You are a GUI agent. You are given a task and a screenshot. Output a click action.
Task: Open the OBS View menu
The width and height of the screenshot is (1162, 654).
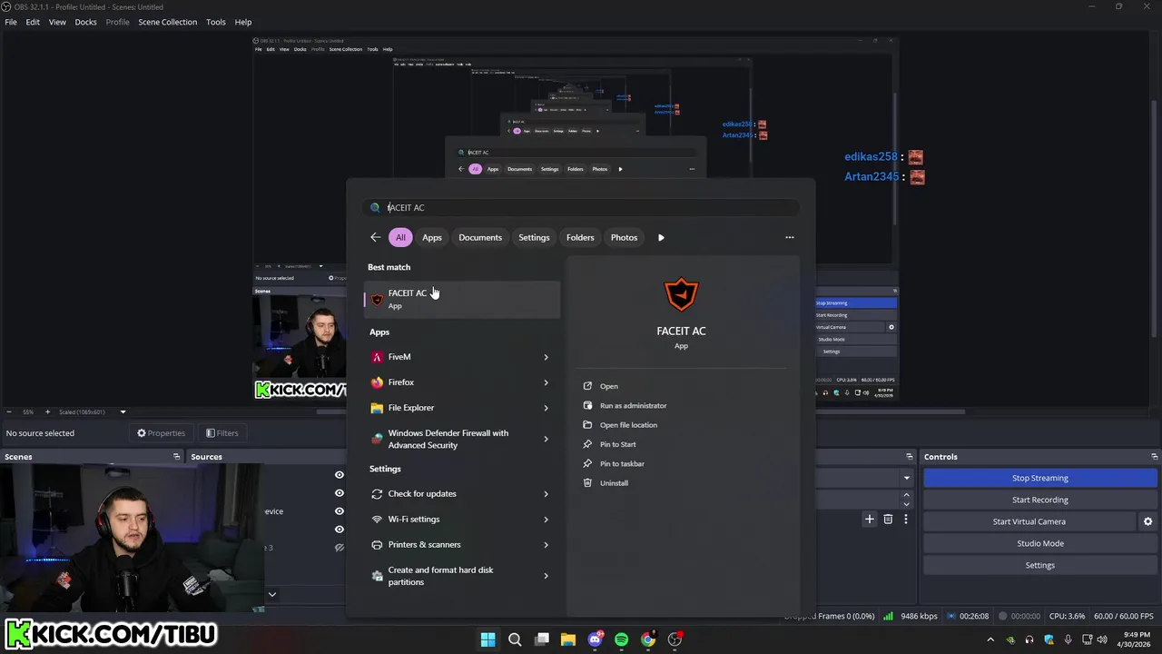point(57,22)
